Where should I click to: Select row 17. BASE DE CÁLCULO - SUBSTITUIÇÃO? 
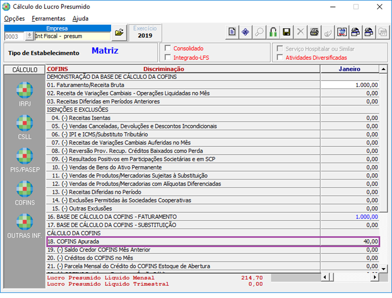[x=183, y=225]
